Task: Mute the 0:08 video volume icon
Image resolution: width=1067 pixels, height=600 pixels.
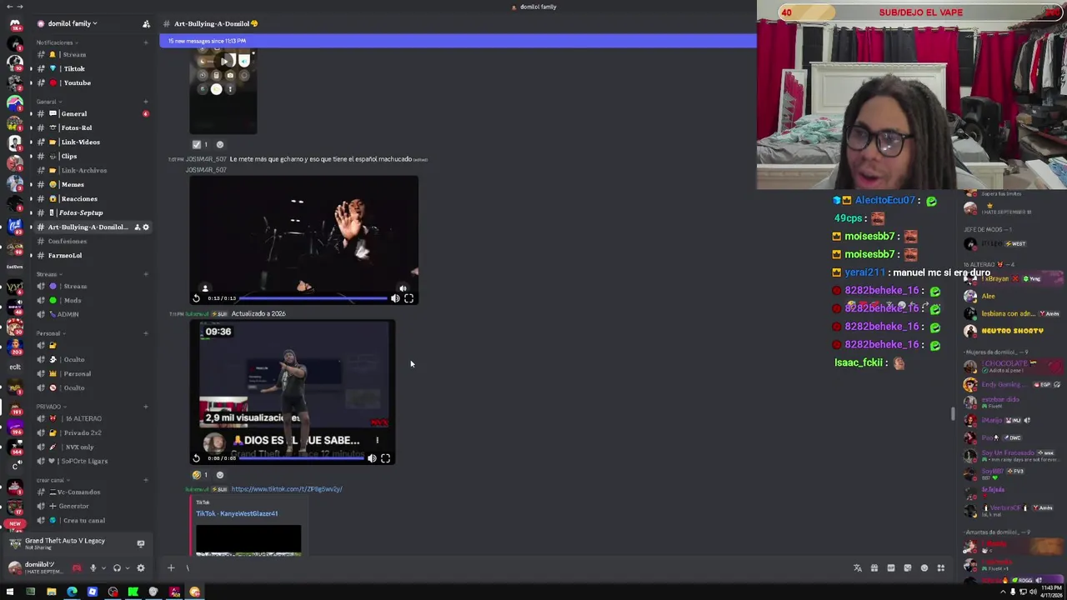Action: (372, 457)
